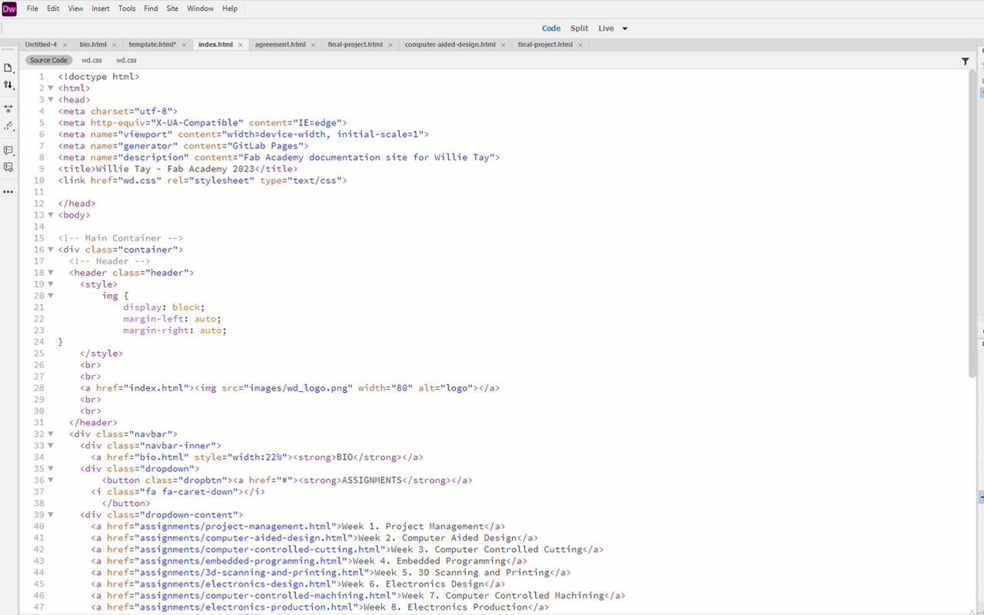
Task: Open the View menu
Action: (75, 8)
